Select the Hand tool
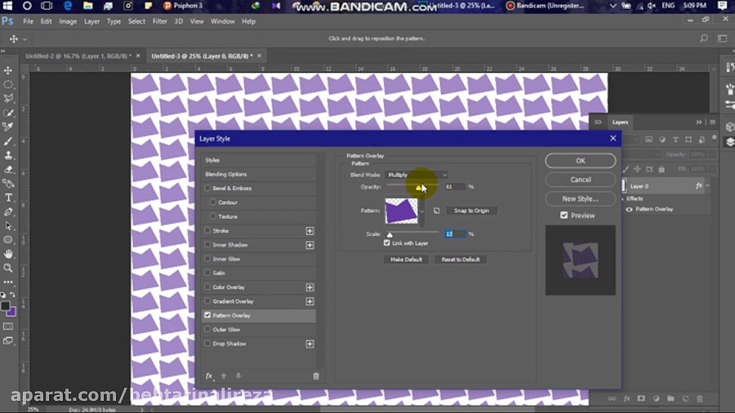This screenshot has width=735, height=413. (x=8, y=254)
